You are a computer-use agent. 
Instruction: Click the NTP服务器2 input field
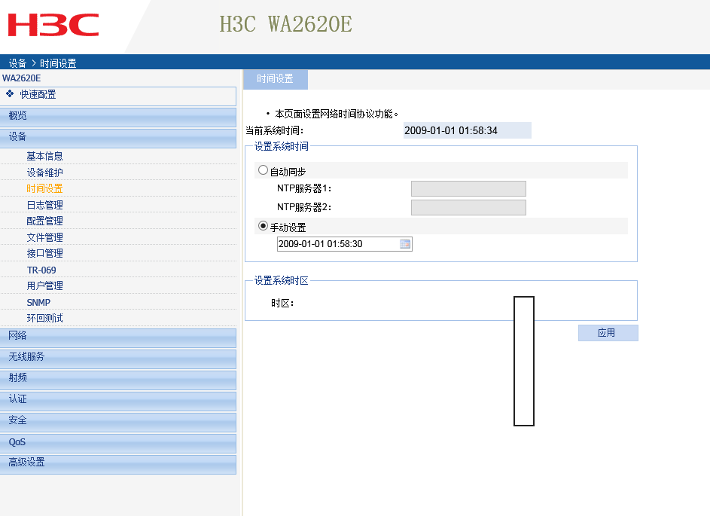[468, 207]
